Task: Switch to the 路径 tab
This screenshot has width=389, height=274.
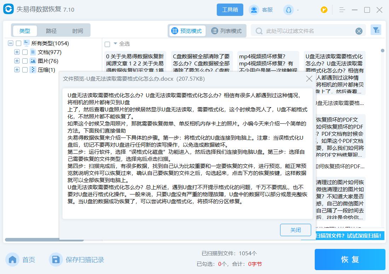Action: (x=51, y=30)
